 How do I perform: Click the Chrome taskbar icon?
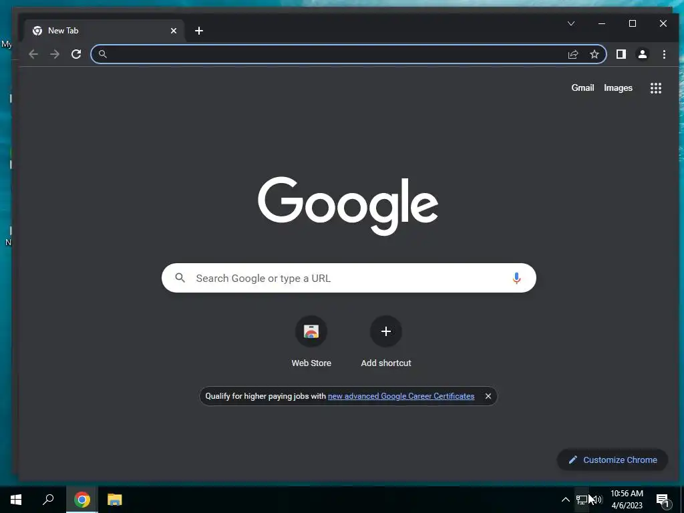tap(82, 500)
